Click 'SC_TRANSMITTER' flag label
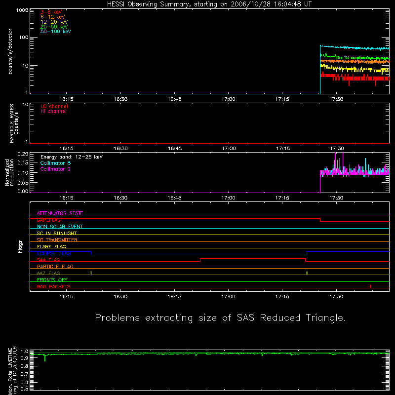Viewport: 395px width, 395px height. click(57, 240)
